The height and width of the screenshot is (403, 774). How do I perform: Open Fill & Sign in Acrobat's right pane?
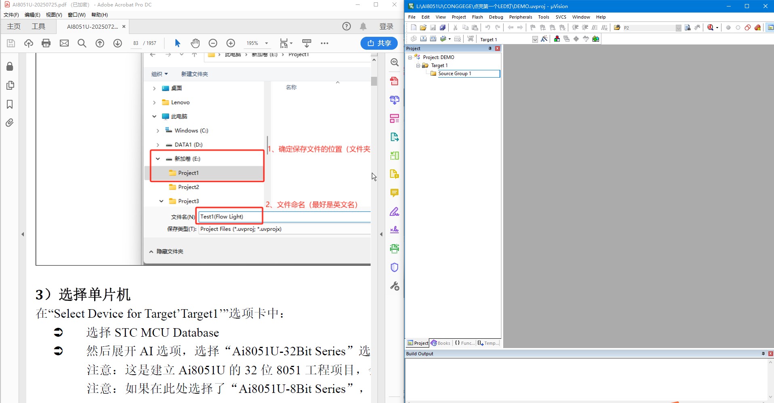click(394, 211)
